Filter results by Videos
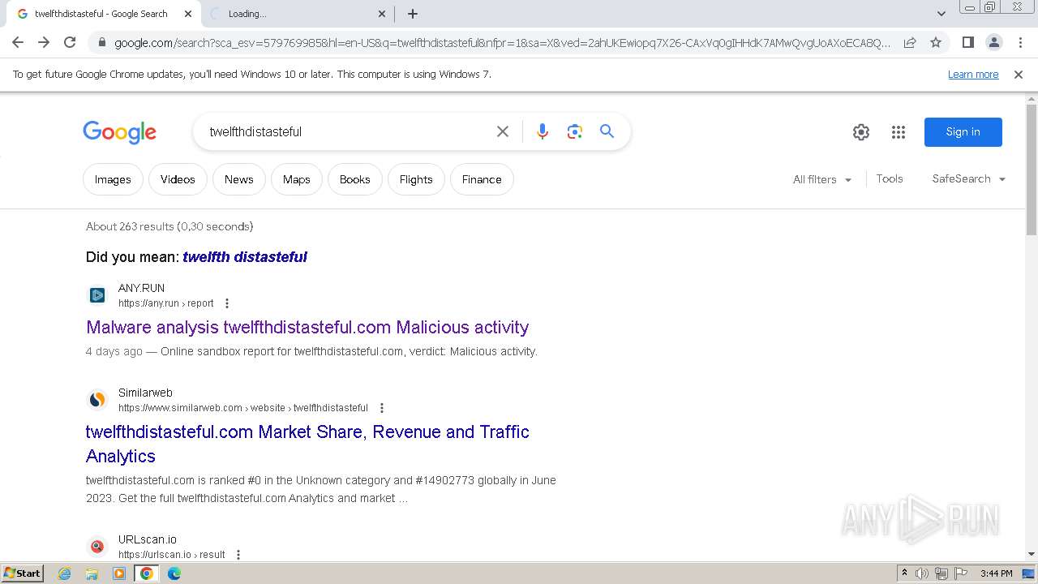This screenshot has width=1038, height=584. point(178,179)
